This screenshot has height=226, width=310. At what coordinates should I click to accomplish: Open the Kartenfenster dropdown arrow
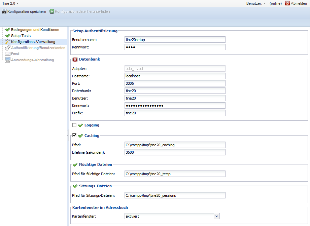pyautogui.click(x=217, y=216)
